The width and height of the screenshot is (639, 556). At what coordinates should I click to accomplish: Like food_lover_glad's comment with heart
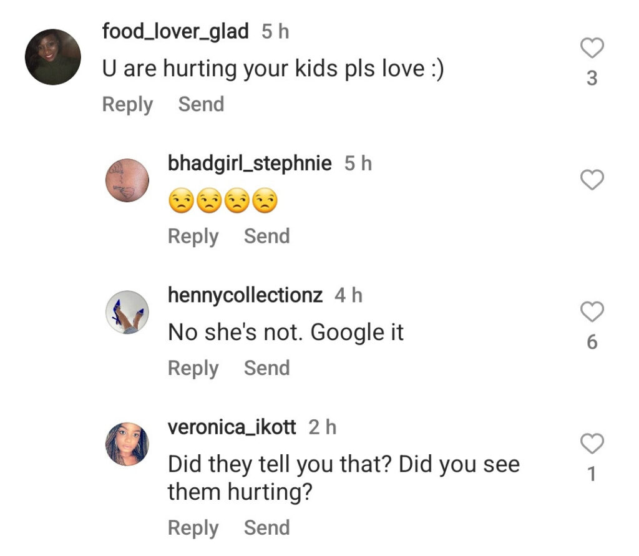coord(592,48)
